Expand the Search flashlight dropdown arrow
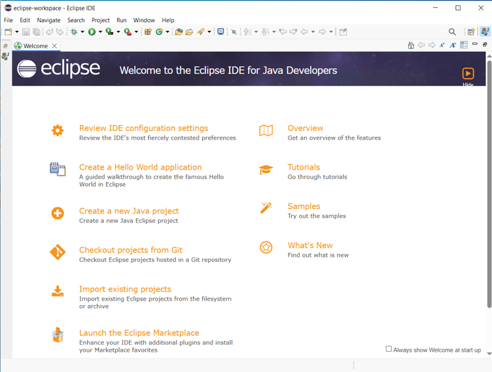Viewport: 492px width, 372px height. 209,31
